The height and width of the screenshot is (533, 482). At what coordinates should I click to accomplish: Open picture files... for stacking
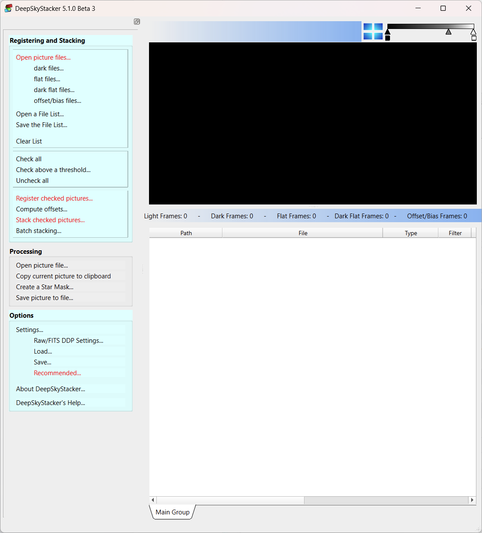(43, 57)
